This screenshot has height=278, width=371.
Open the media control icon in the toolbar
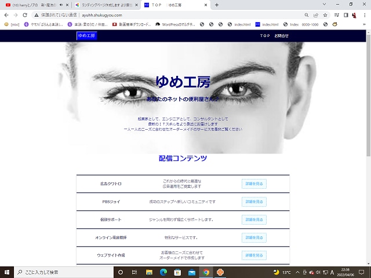click(x=337, y=15)
